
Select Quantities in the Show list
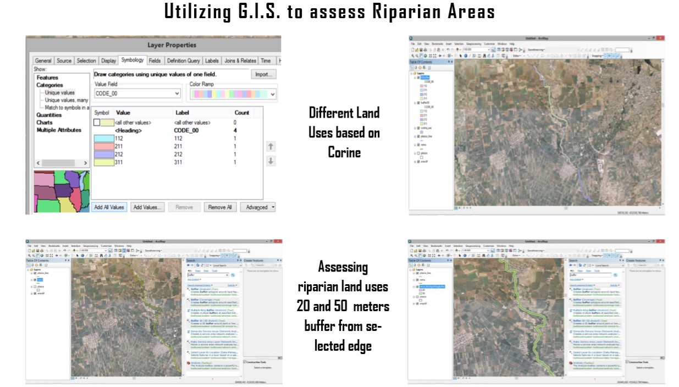click(49, 115)
